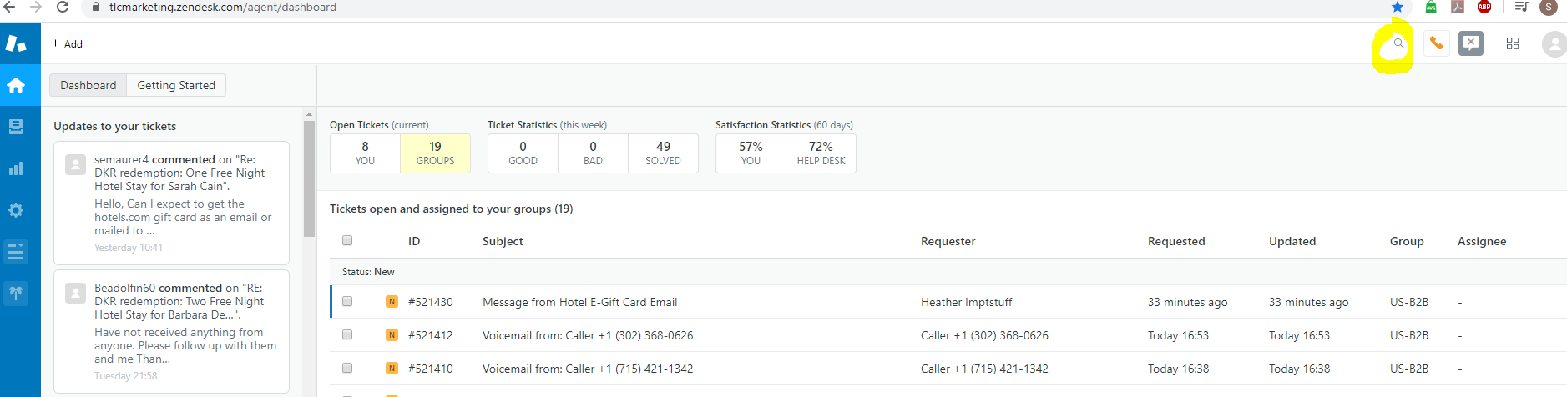The image size is (1567, 397).
Task: Toggle the select-all tickets header checkbox
Action: [347, 241]
